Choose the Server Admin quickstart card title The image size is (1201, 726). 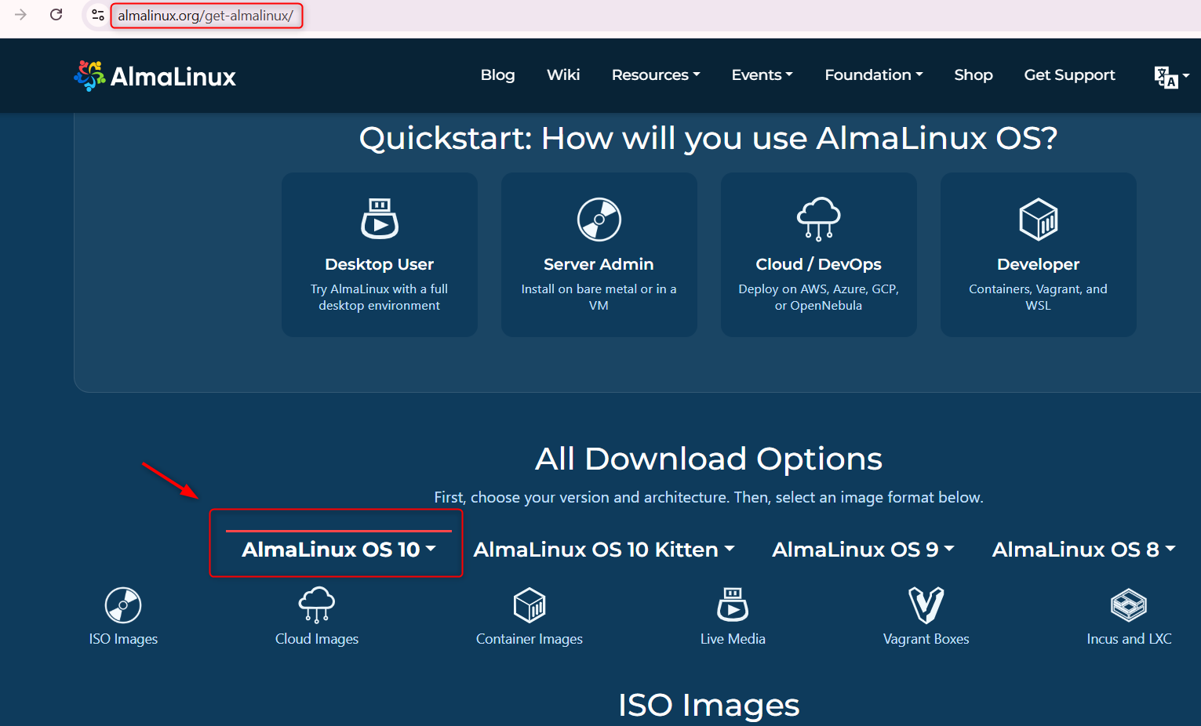[599, 264]
